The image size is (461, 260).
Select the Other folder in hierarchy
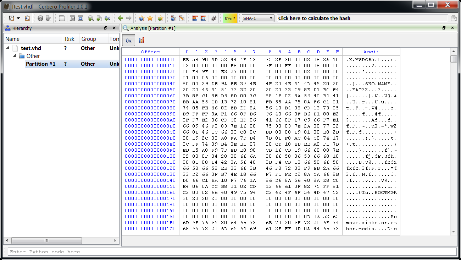33,56
